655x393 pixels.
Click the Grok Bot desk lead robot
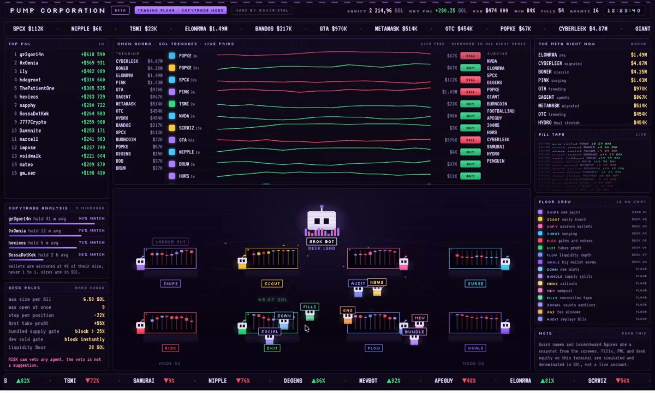pos(322,222)
